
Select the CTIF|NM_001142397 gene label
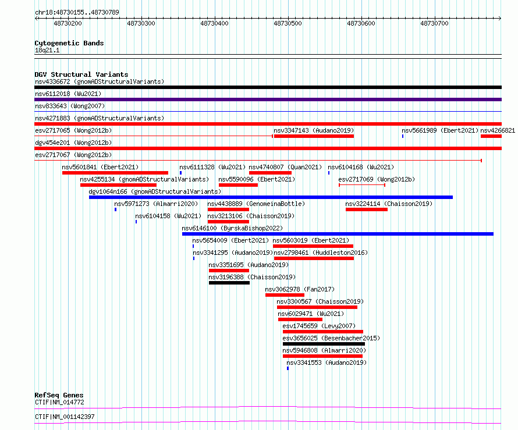tap(65, 417)
